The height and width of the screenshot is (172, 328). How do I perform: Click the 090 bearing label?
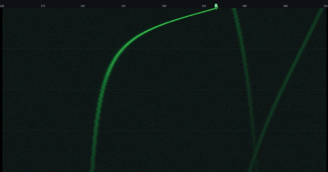coord(285,6)
